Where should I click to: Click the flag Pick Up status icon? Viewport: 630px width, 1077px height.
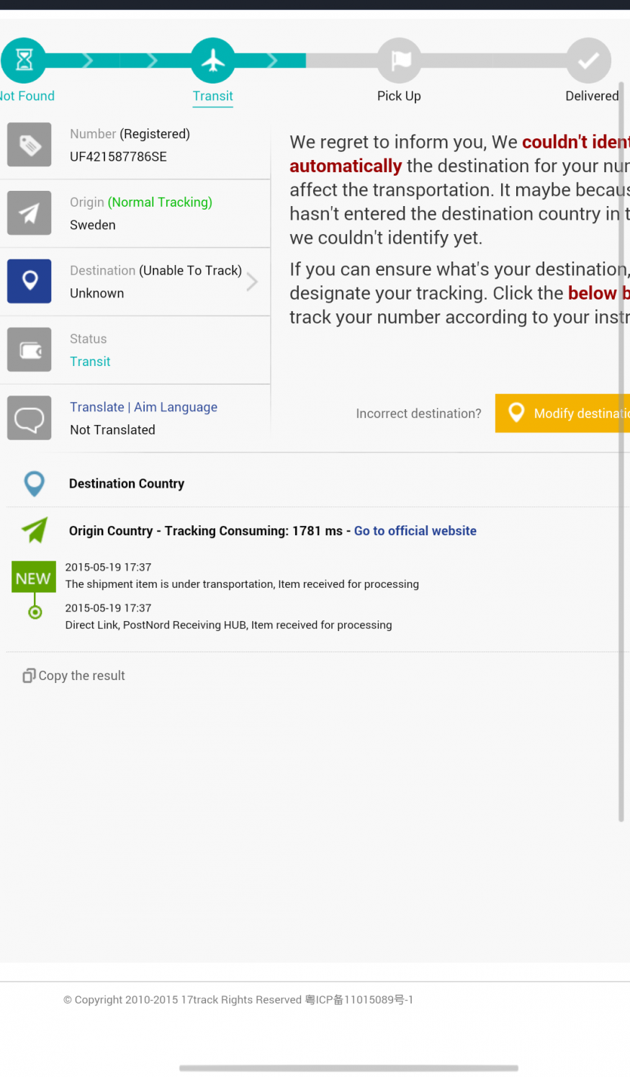[x=400, y=60]
